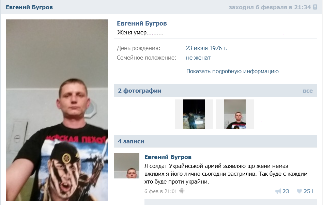Click birthday link '23 июля 1976 г.'
This screenshot has width=323, height=205.
(x=206, y=48)
